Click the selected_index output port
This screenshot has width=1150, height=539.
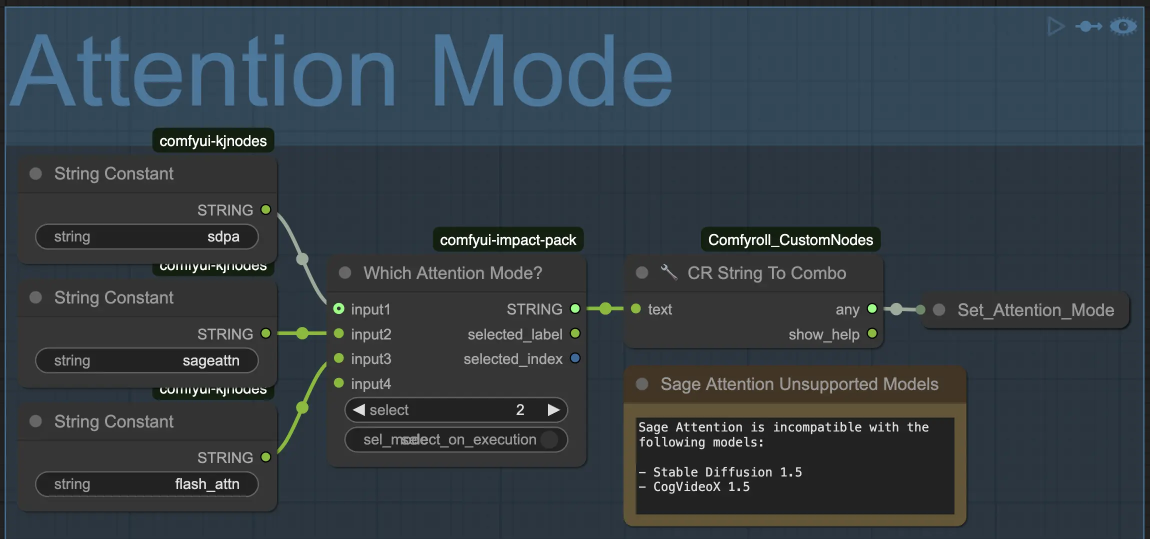click(575, 358)
